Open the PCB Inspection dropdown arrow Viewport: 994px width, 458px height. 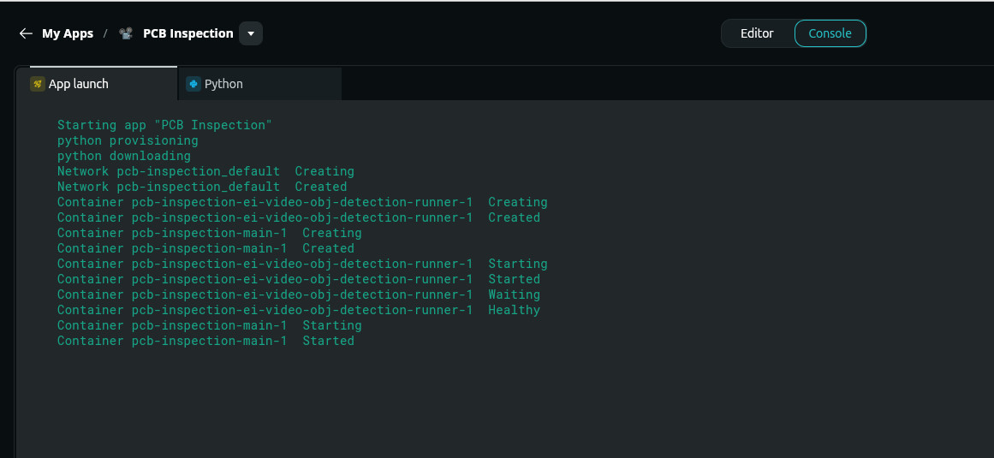(x=251, y=33)
